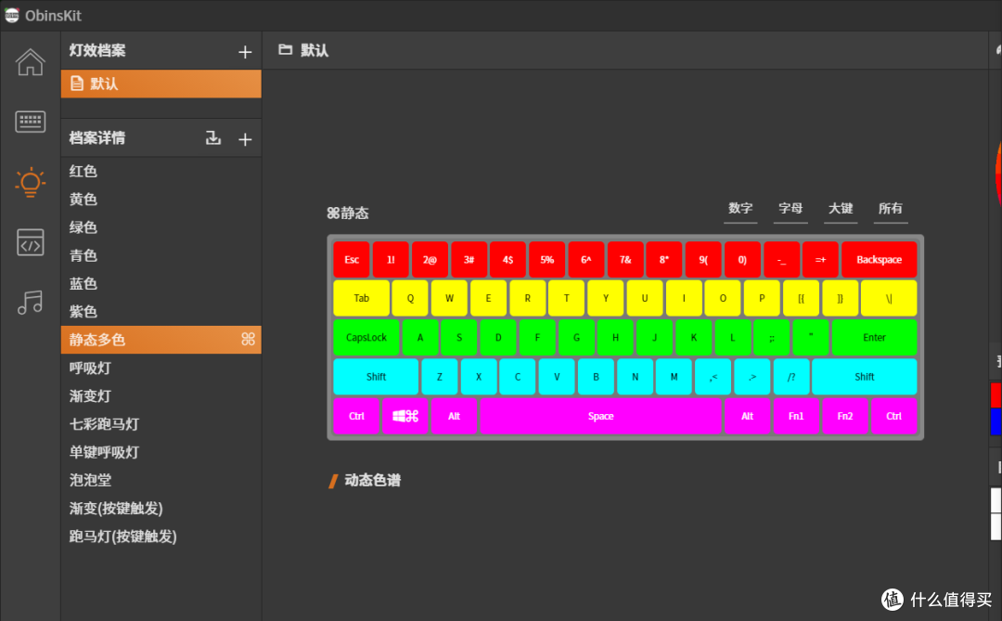This screenshot has height=621, width=1002.
Task: Select the 紫色 effect
Action: [161, 312]
